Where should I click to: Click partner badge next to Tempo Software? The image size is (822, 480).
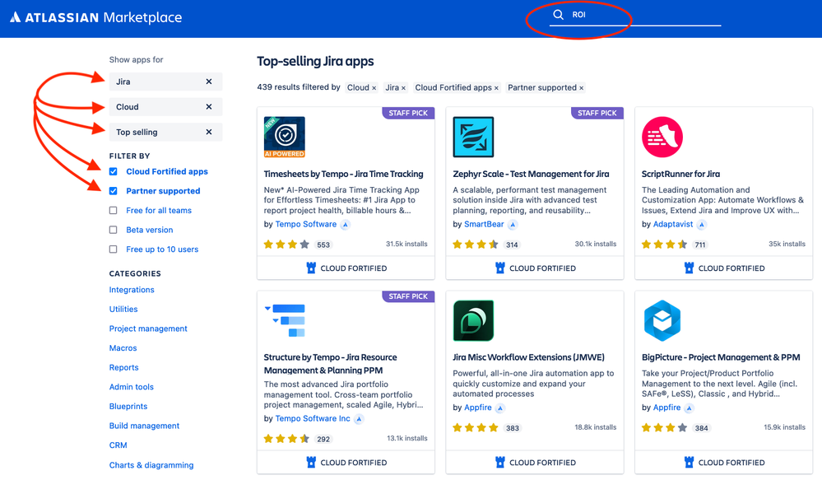[345, 225]
